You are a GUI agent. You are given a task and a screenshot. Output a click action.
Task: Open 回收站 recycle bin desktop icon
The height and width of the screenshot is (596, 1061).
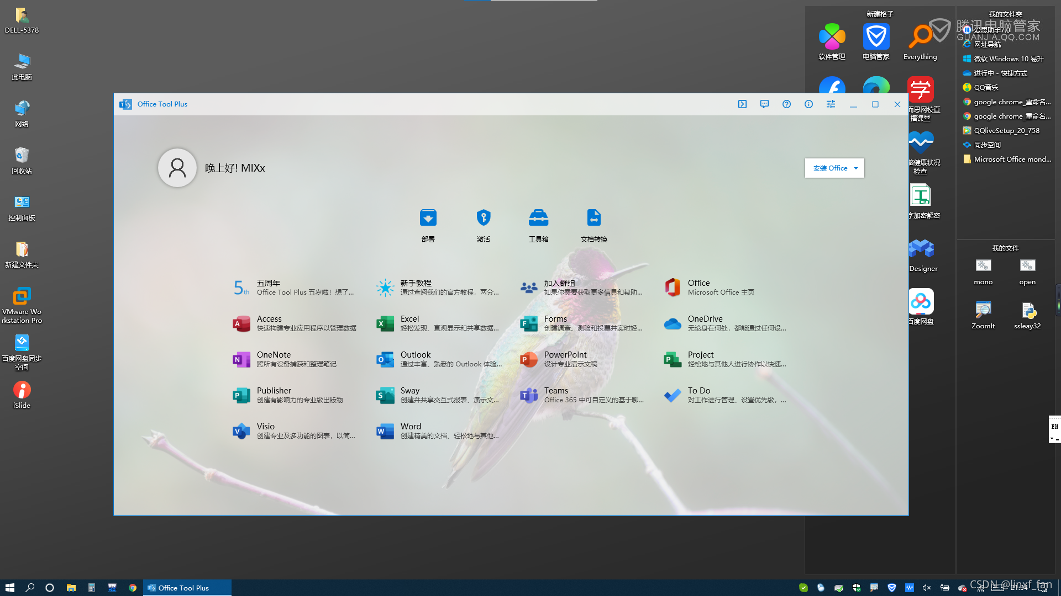coord(22,160)
